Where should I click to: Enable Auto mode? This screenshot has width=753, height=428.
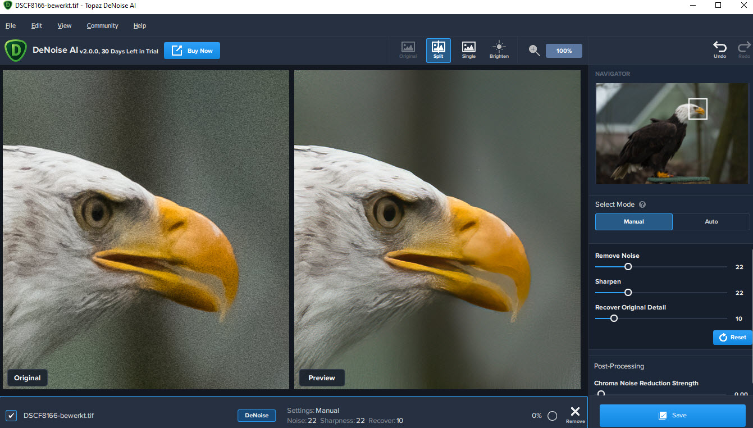pos(711,221)
